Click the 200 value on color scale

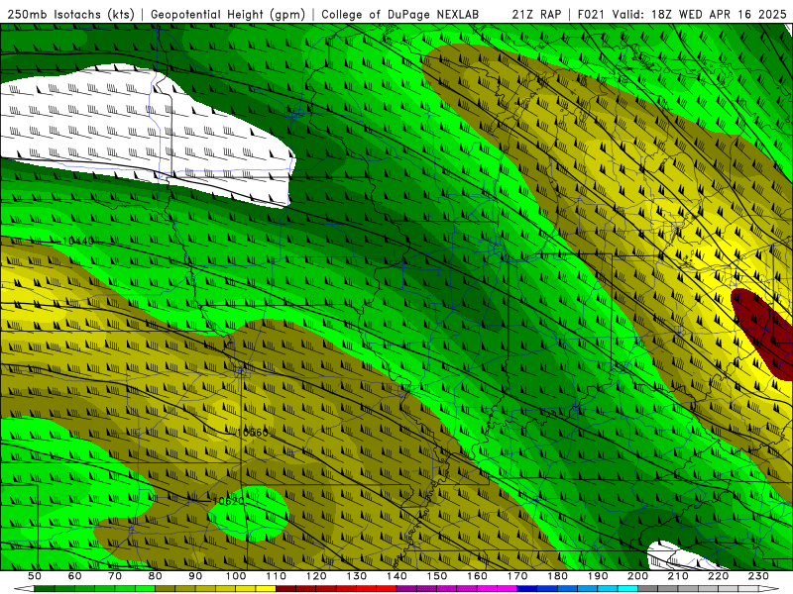tap(637, 576)
